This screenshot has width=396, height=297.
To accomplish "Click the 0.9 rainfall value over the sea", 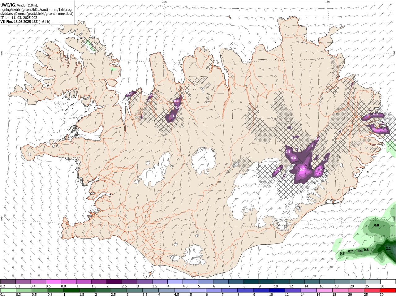I will pos(360,251).
